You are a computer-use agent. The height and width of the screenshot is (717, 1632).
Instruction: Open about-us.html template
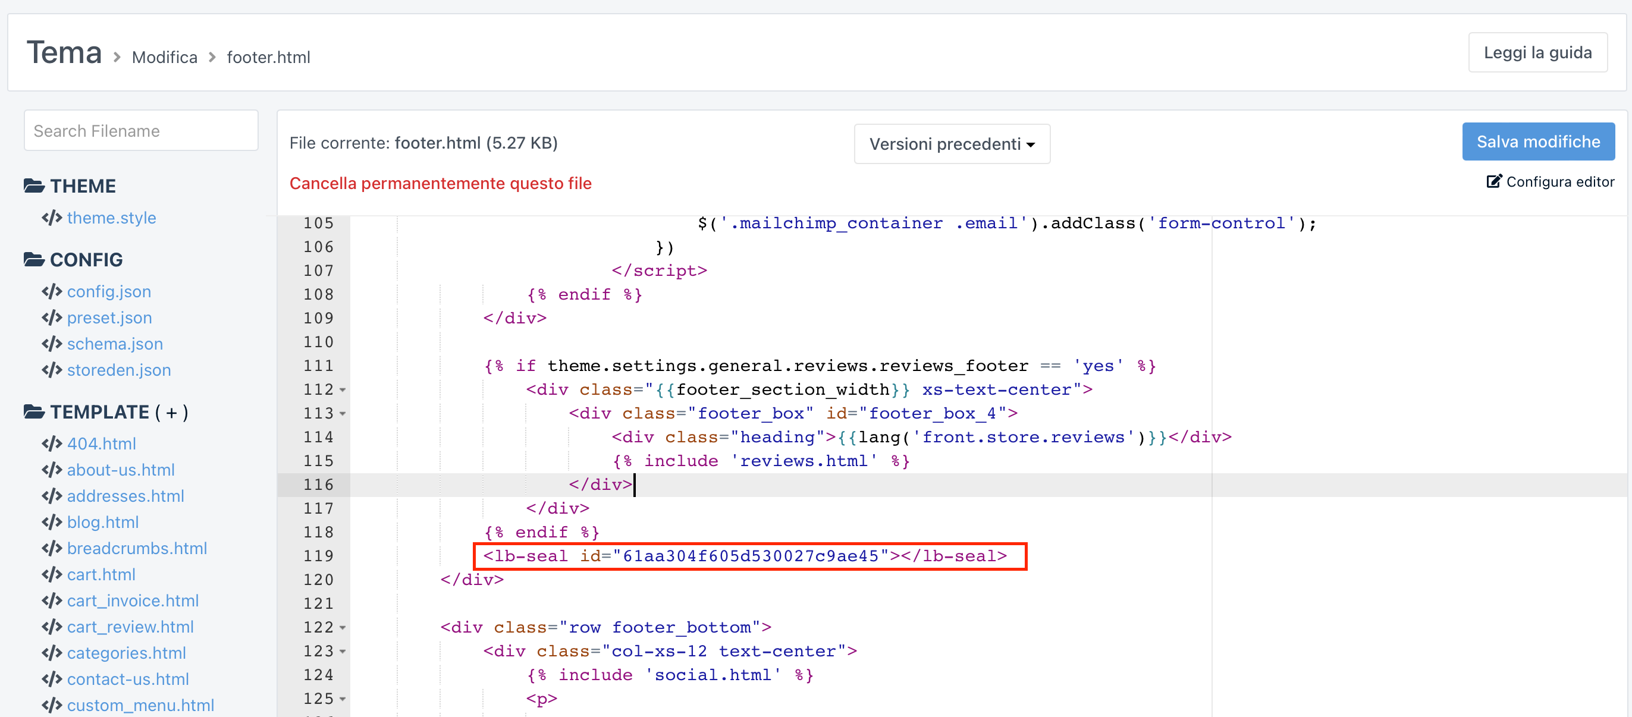click(121, 469)
